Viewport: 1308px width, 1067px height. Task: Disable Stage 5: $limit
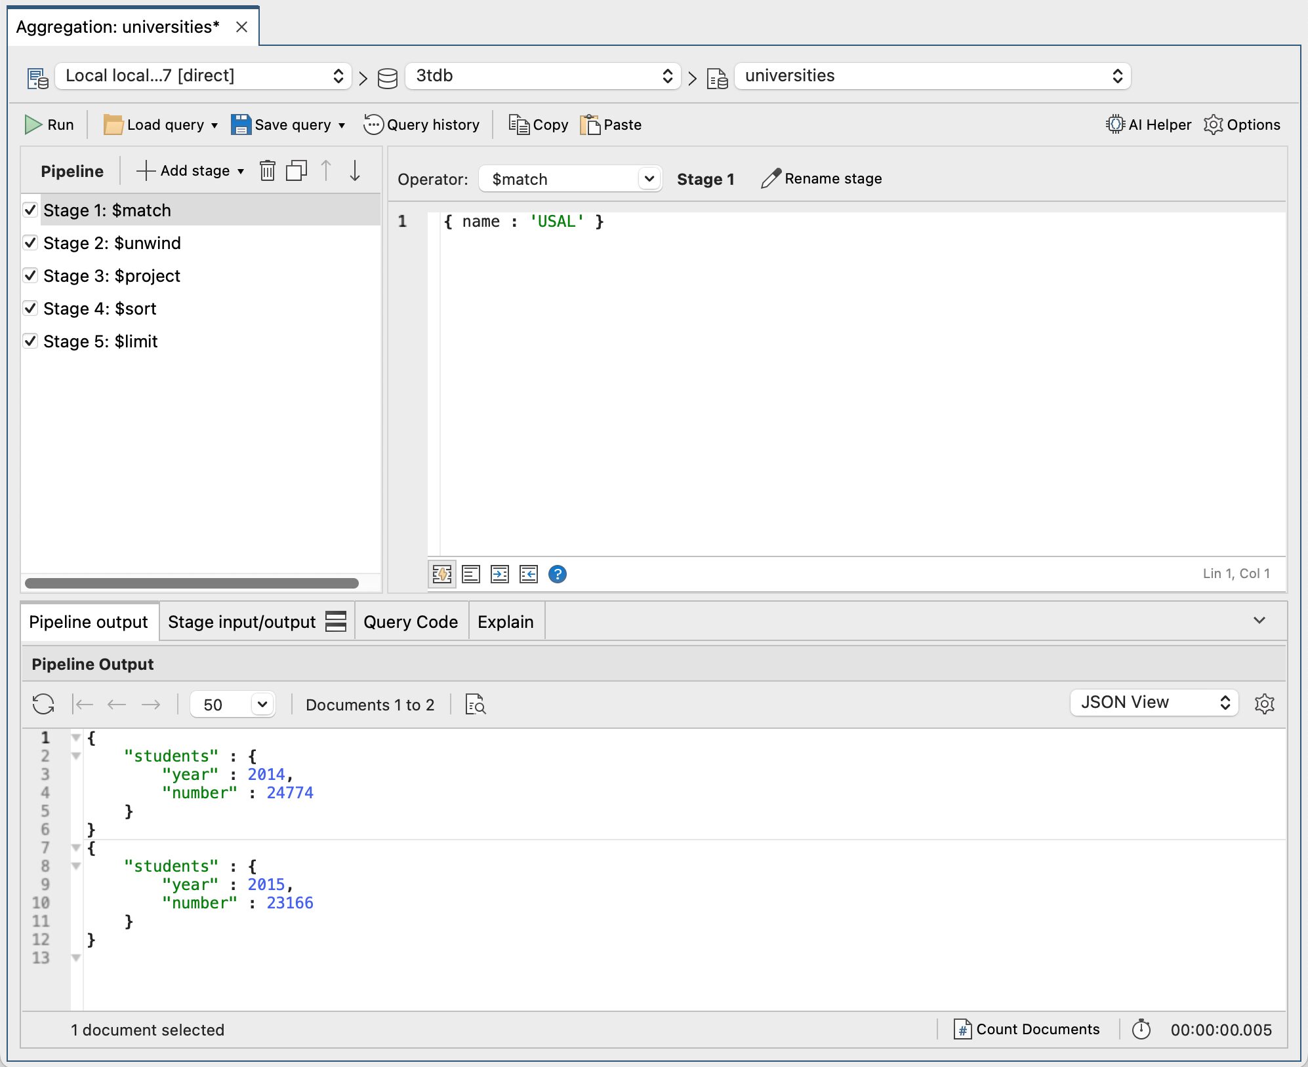click(x=30, y=341)
